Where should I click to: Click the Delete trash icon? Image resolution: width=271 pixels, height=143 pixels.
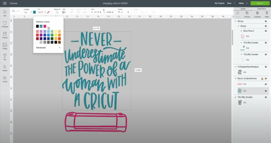(x=267, y=14)
